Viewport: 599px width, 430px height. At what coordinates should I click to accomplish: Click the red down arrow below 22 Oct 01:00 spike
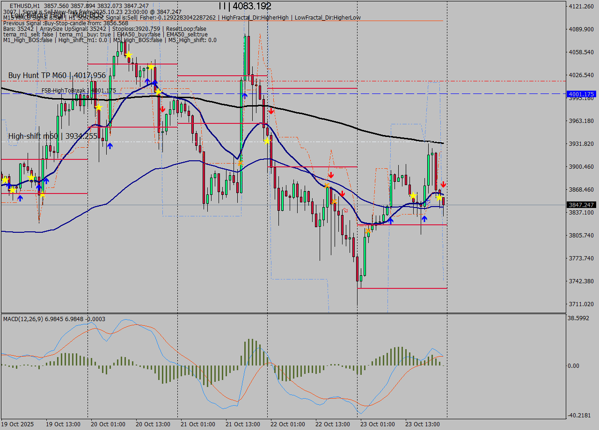(x=271, y=111)
